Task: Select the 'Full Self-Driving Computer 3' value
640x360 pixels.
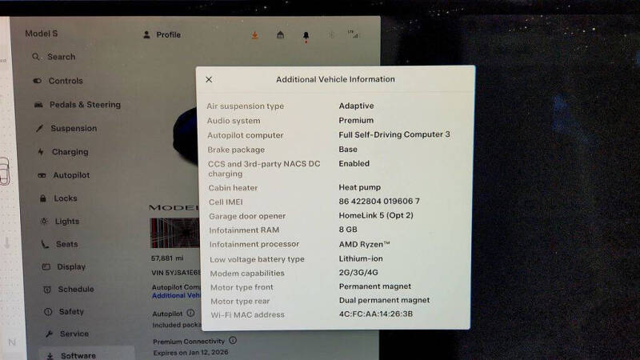Action: pyautogui.click(x=394, y=134)
